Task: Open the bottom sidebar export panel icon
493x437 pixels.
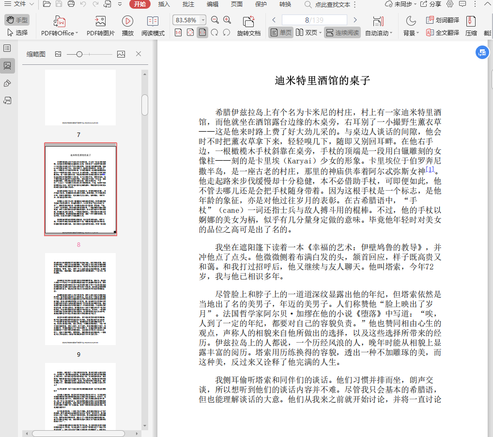Action: tap(7, 101)
